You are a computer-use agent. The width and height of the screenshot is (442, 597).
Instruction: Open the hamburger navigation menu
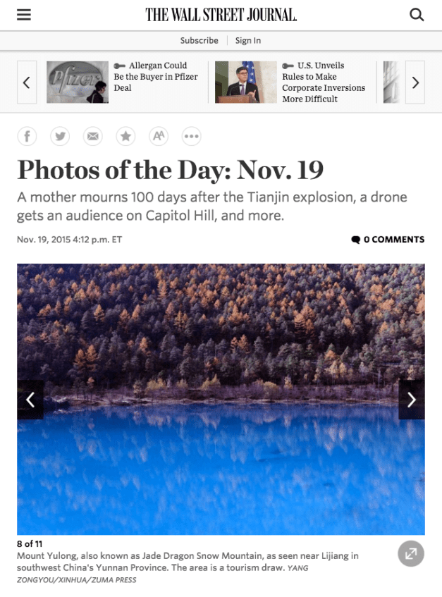pyautogui.click(x=23, y=15)
